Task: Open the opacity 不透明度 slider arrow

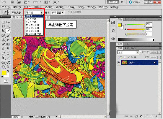Action: click(x=159, y=52)
